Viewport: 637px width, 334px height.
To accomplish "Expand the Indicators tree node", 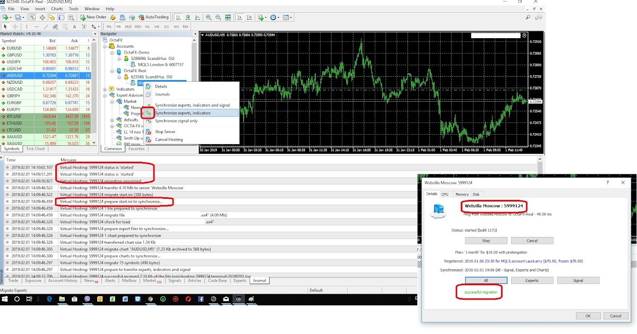I will pyautogui.click(x=105, y=89).
